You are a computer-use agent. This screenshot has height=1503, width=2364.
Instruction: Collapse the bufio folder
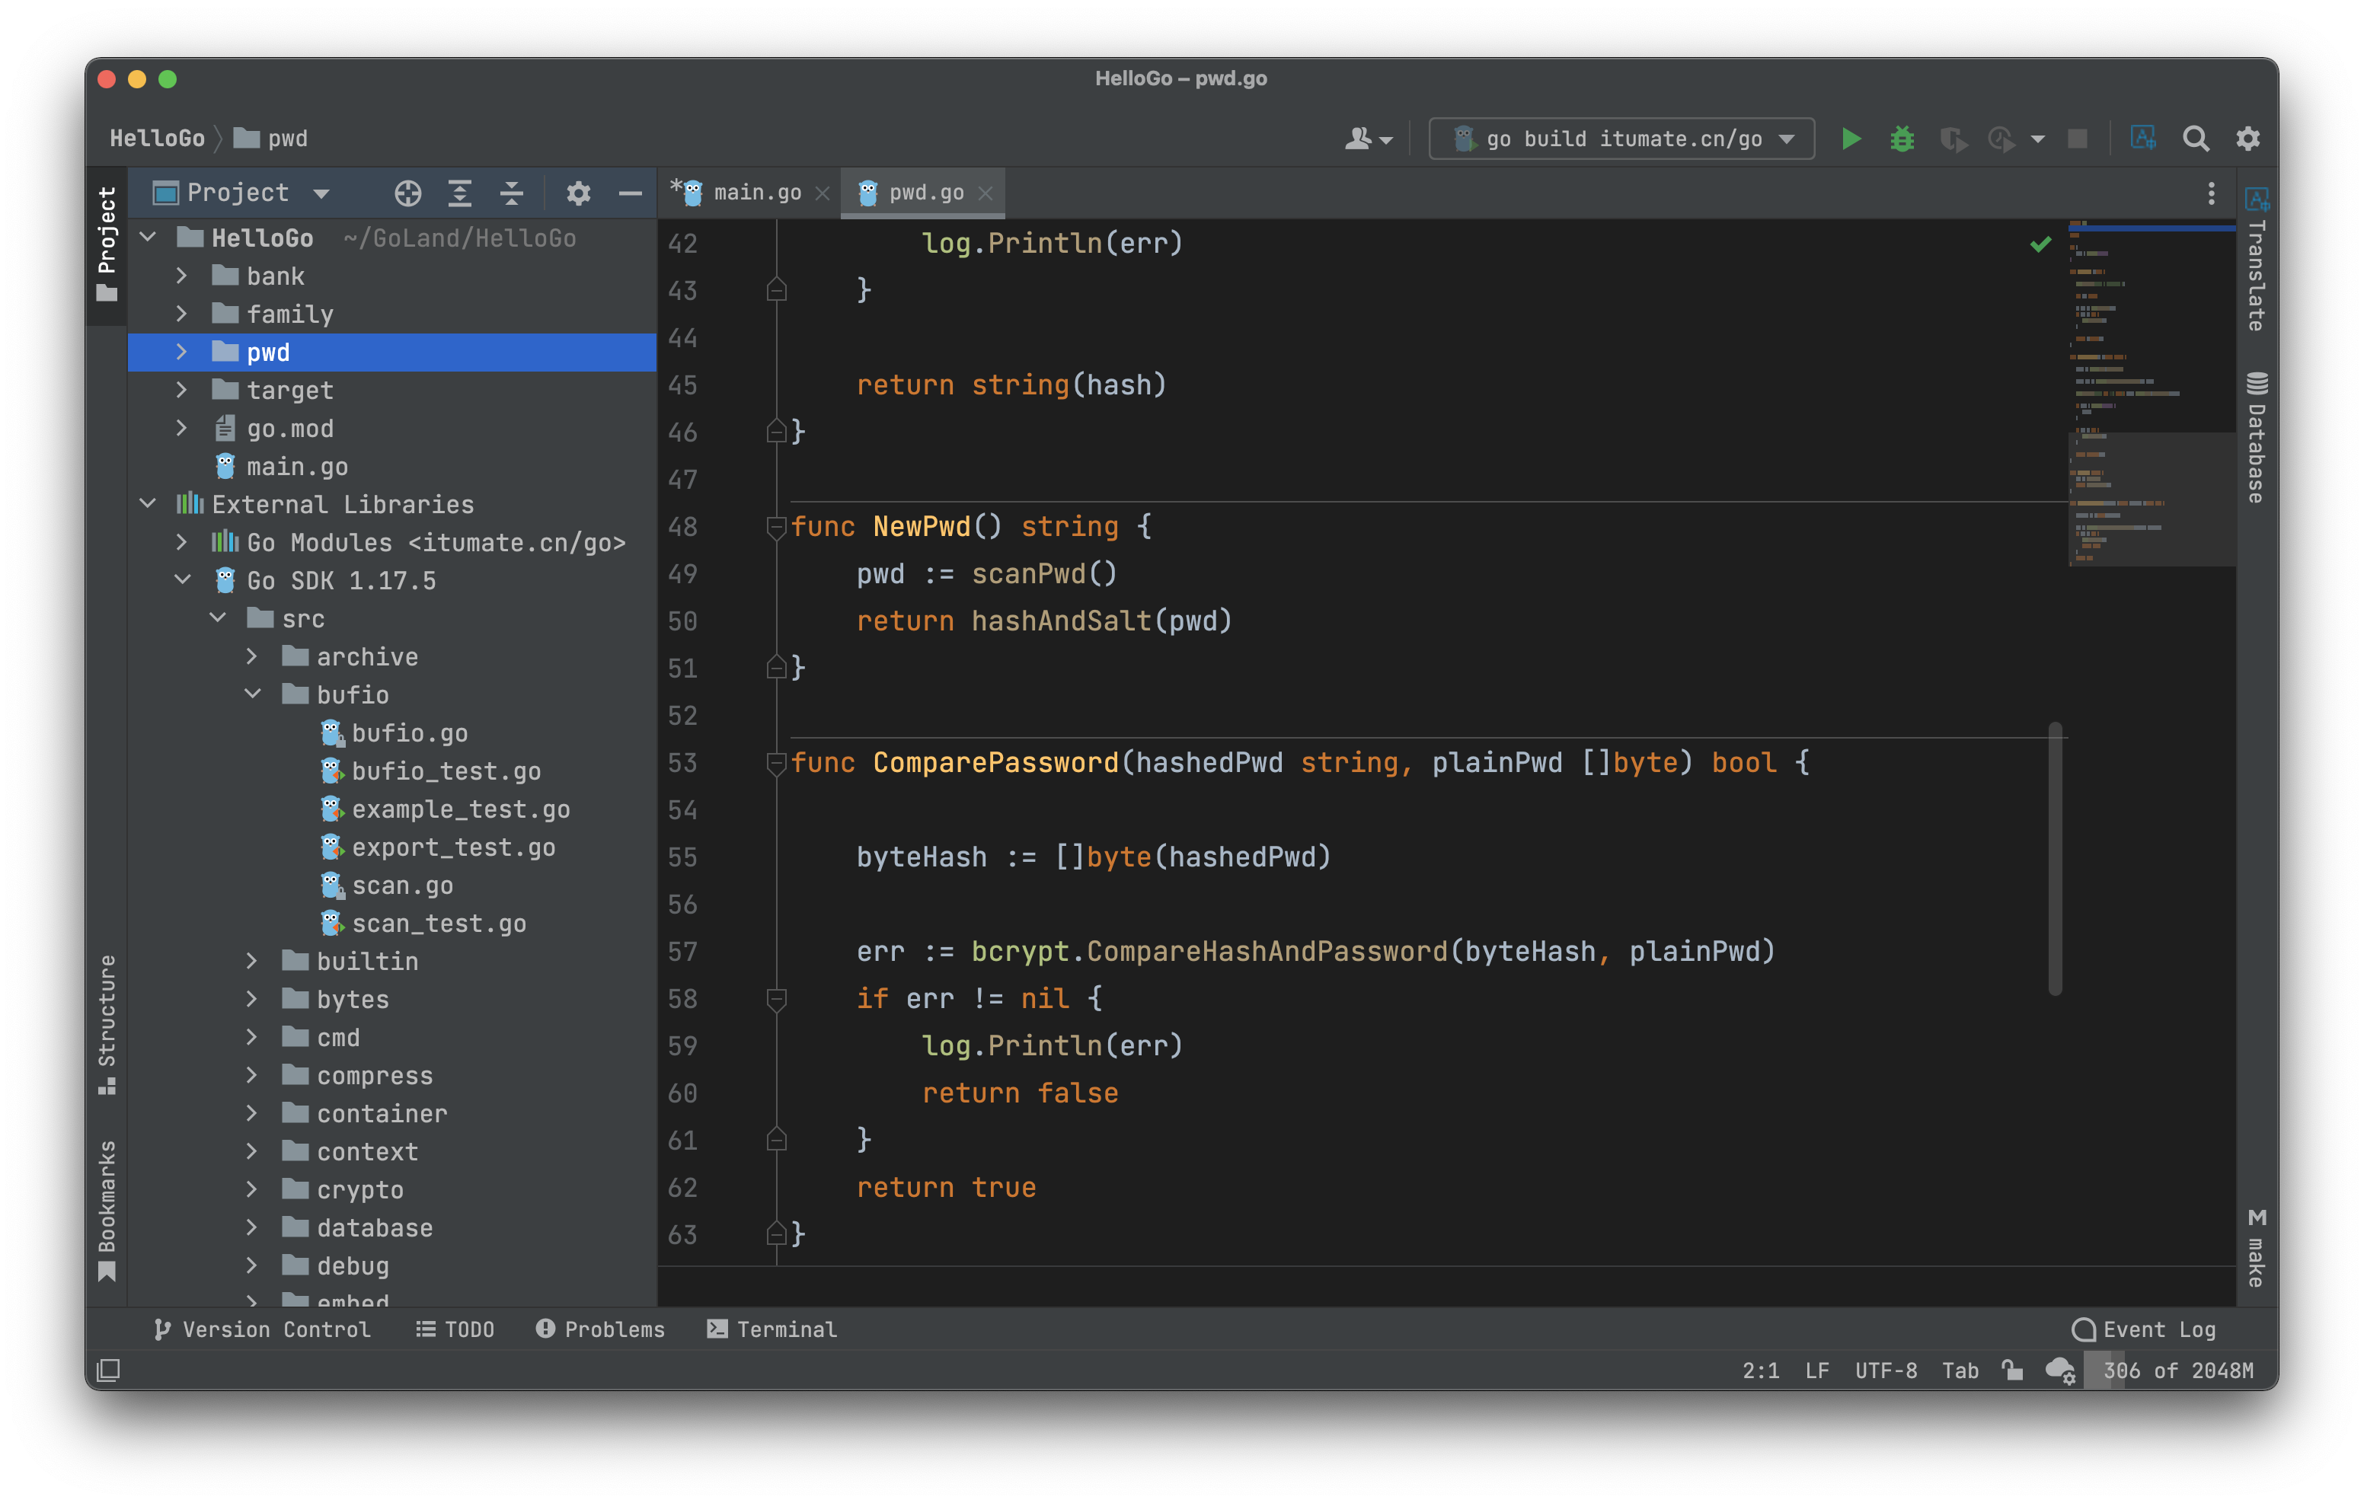pyautogui.click(x=252, y=694)
